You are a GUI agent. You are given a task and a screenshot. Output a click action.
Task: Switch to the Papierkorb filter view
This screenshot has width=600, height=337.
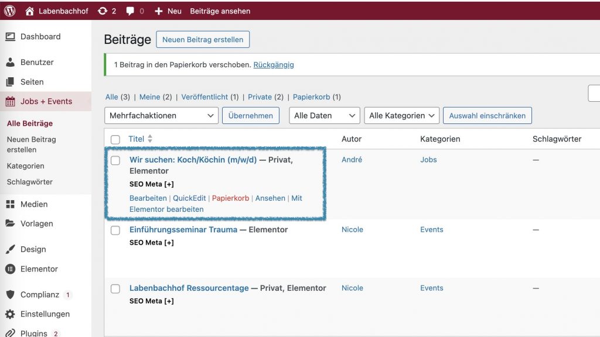(x=311, y=97)
